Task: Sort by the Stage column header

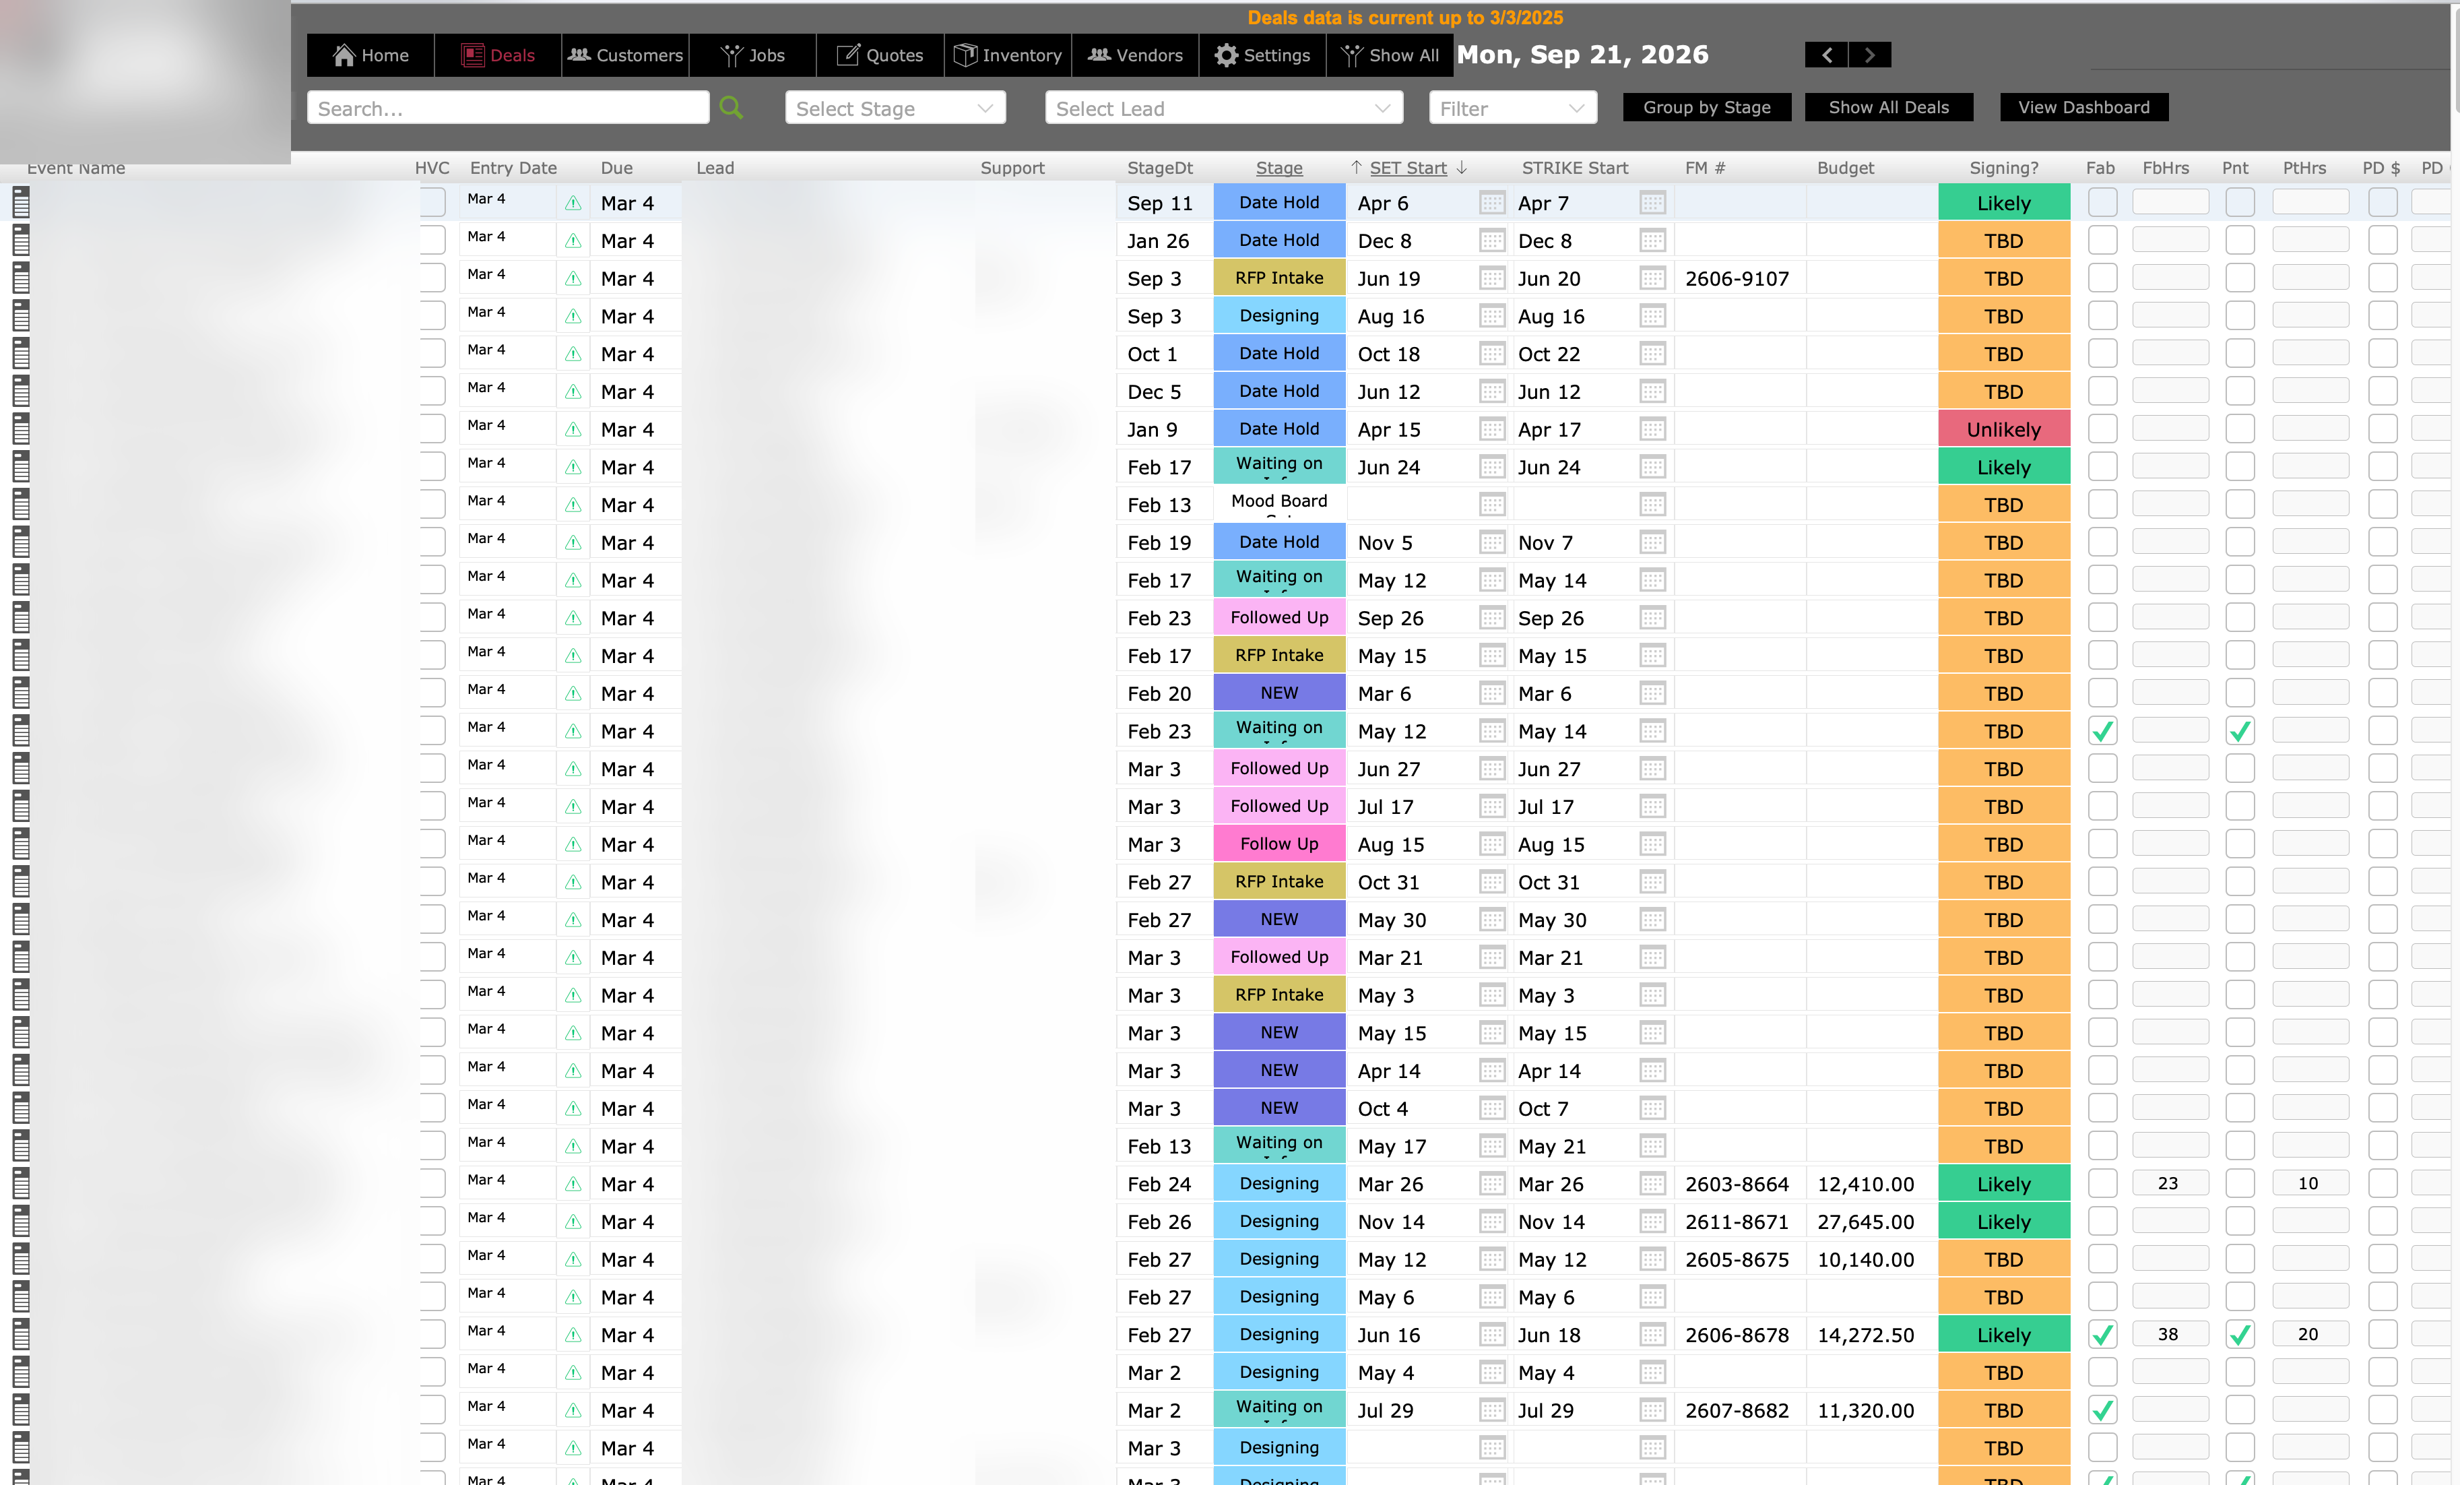Action: coord(1279,168)
